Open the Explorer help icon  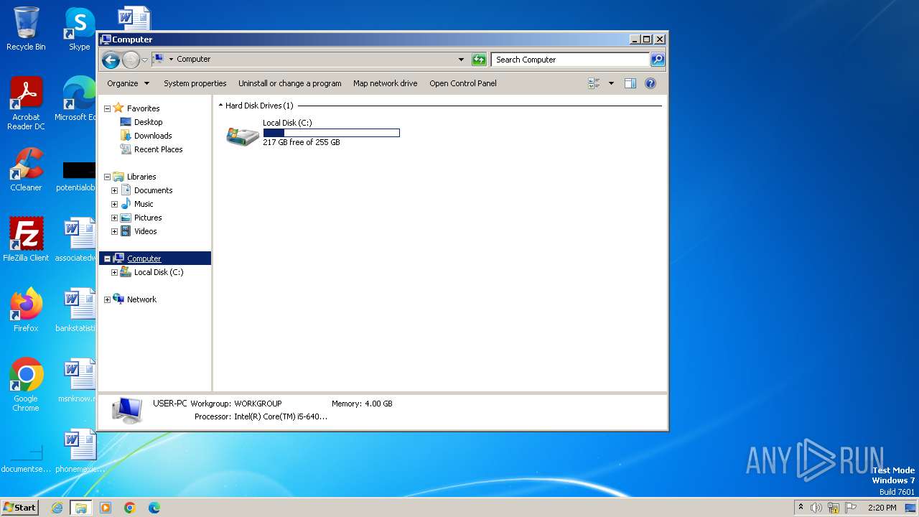[x=650, y=83]
